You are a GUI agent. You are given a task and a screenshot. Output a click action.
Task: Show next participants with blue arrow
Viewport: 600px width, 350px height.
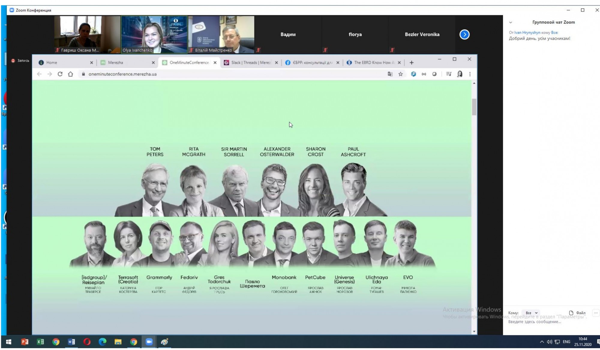click(464, 35)
